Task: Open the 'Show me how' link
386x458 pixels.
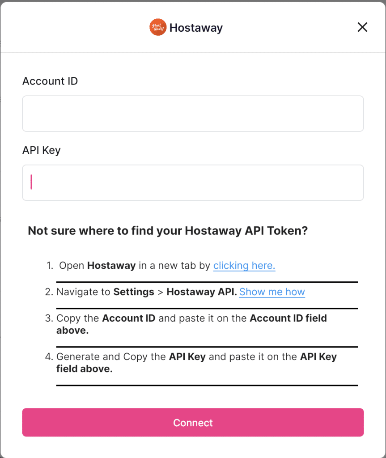Action: coord(272,292)
